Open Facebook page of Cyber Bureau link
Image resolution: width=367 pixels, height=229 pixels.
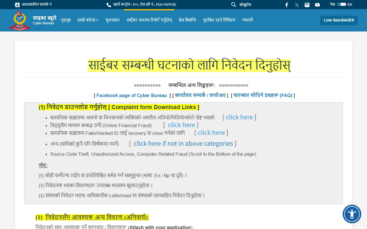(x=132, y=95)
